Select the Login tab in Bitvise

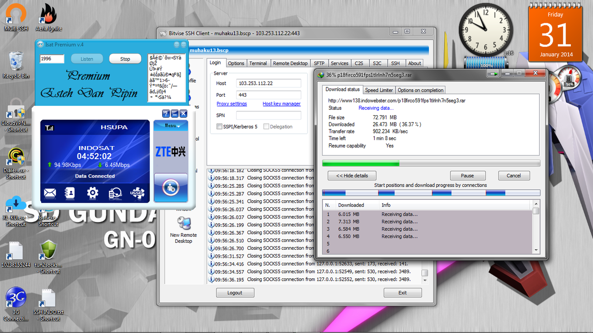(x=215, y=62)
